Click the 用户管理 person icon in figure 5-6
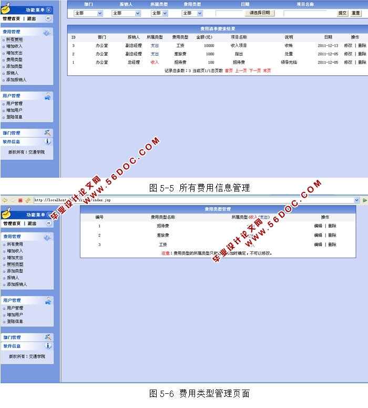The height and width of the screenshot is (408, 368). 48,301
